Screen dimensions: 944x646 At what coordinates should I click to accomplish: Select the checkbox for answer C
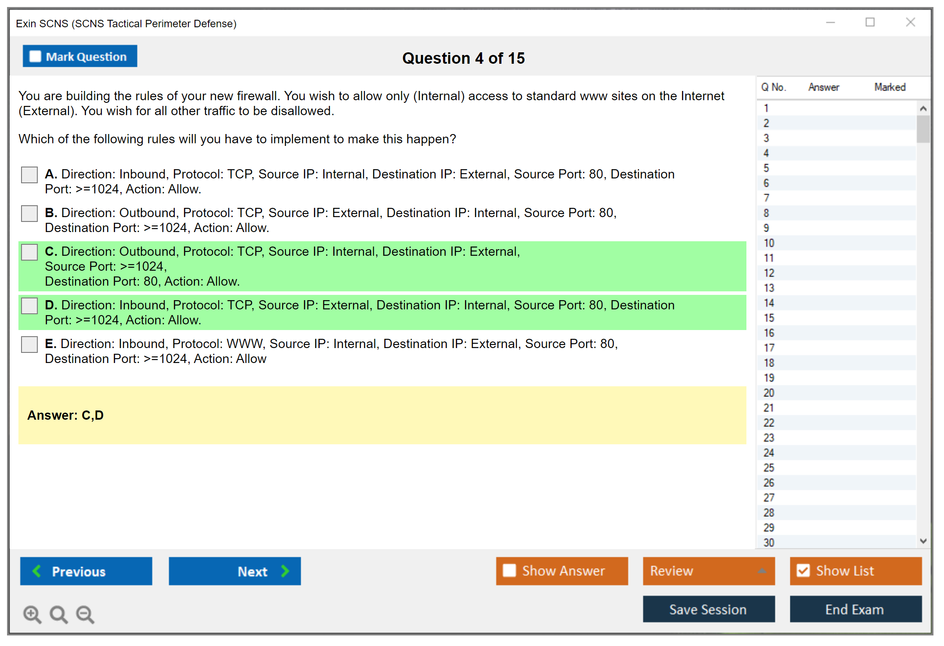29,252
